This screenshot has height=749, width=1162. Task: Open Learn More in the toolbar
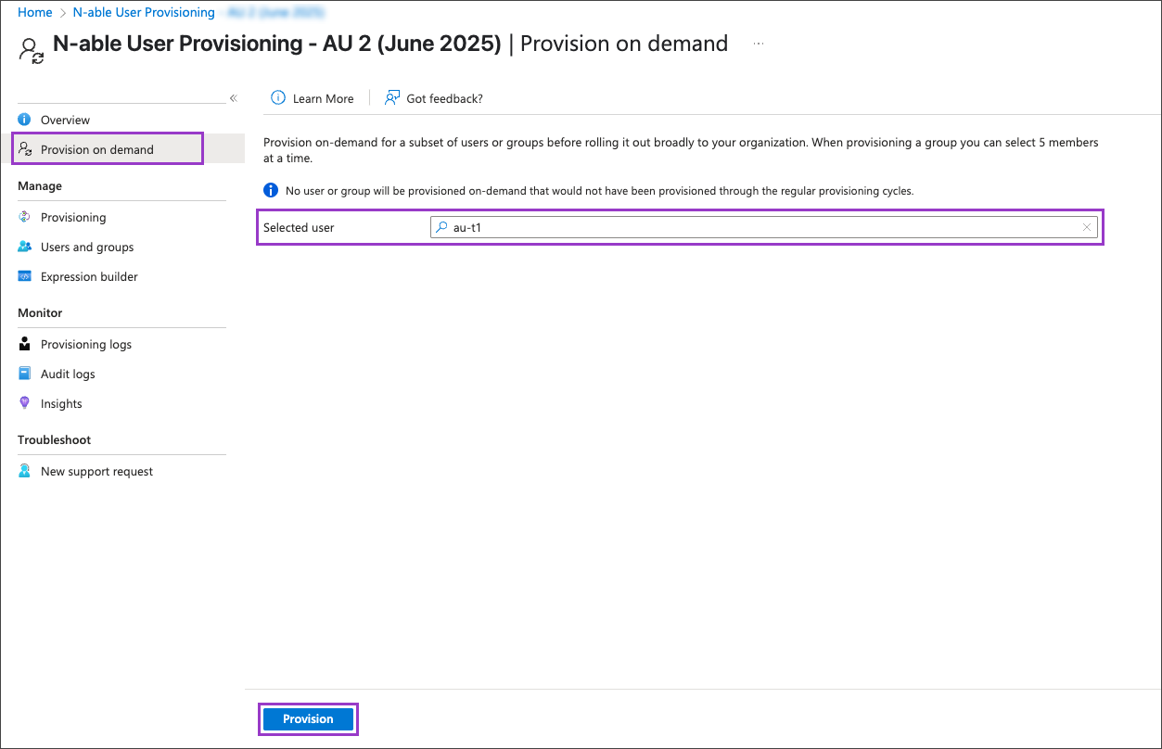coord(313,98)
